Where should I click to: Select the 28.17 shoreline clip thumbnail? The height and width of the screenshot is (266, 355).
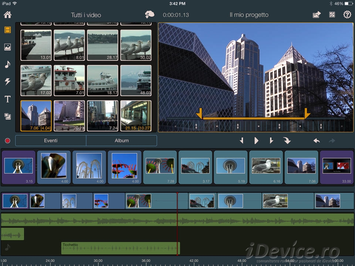tap(102, 45)
